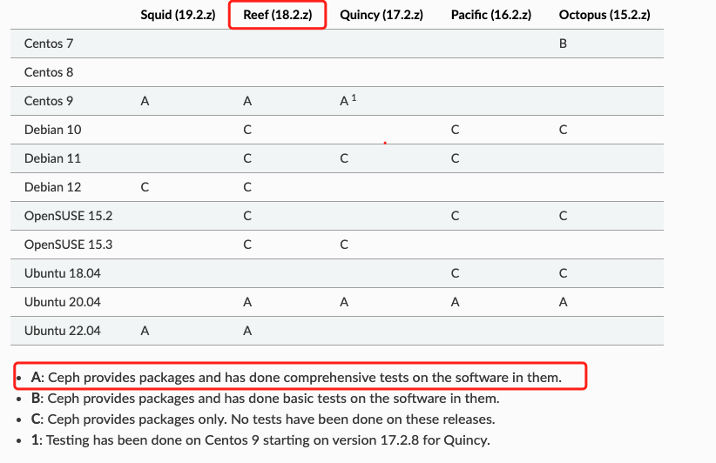Click the Squid (19.2.z) column header
Viewport: 716px width, 463px height.
click(x=178, y=15)
